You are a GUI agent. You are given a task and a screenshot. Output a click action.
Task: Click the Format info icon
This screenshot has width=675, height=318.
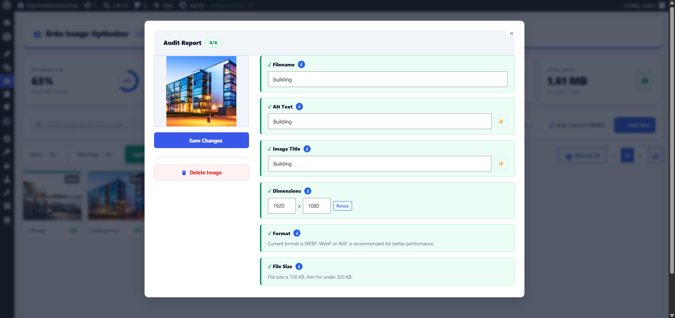297,233
